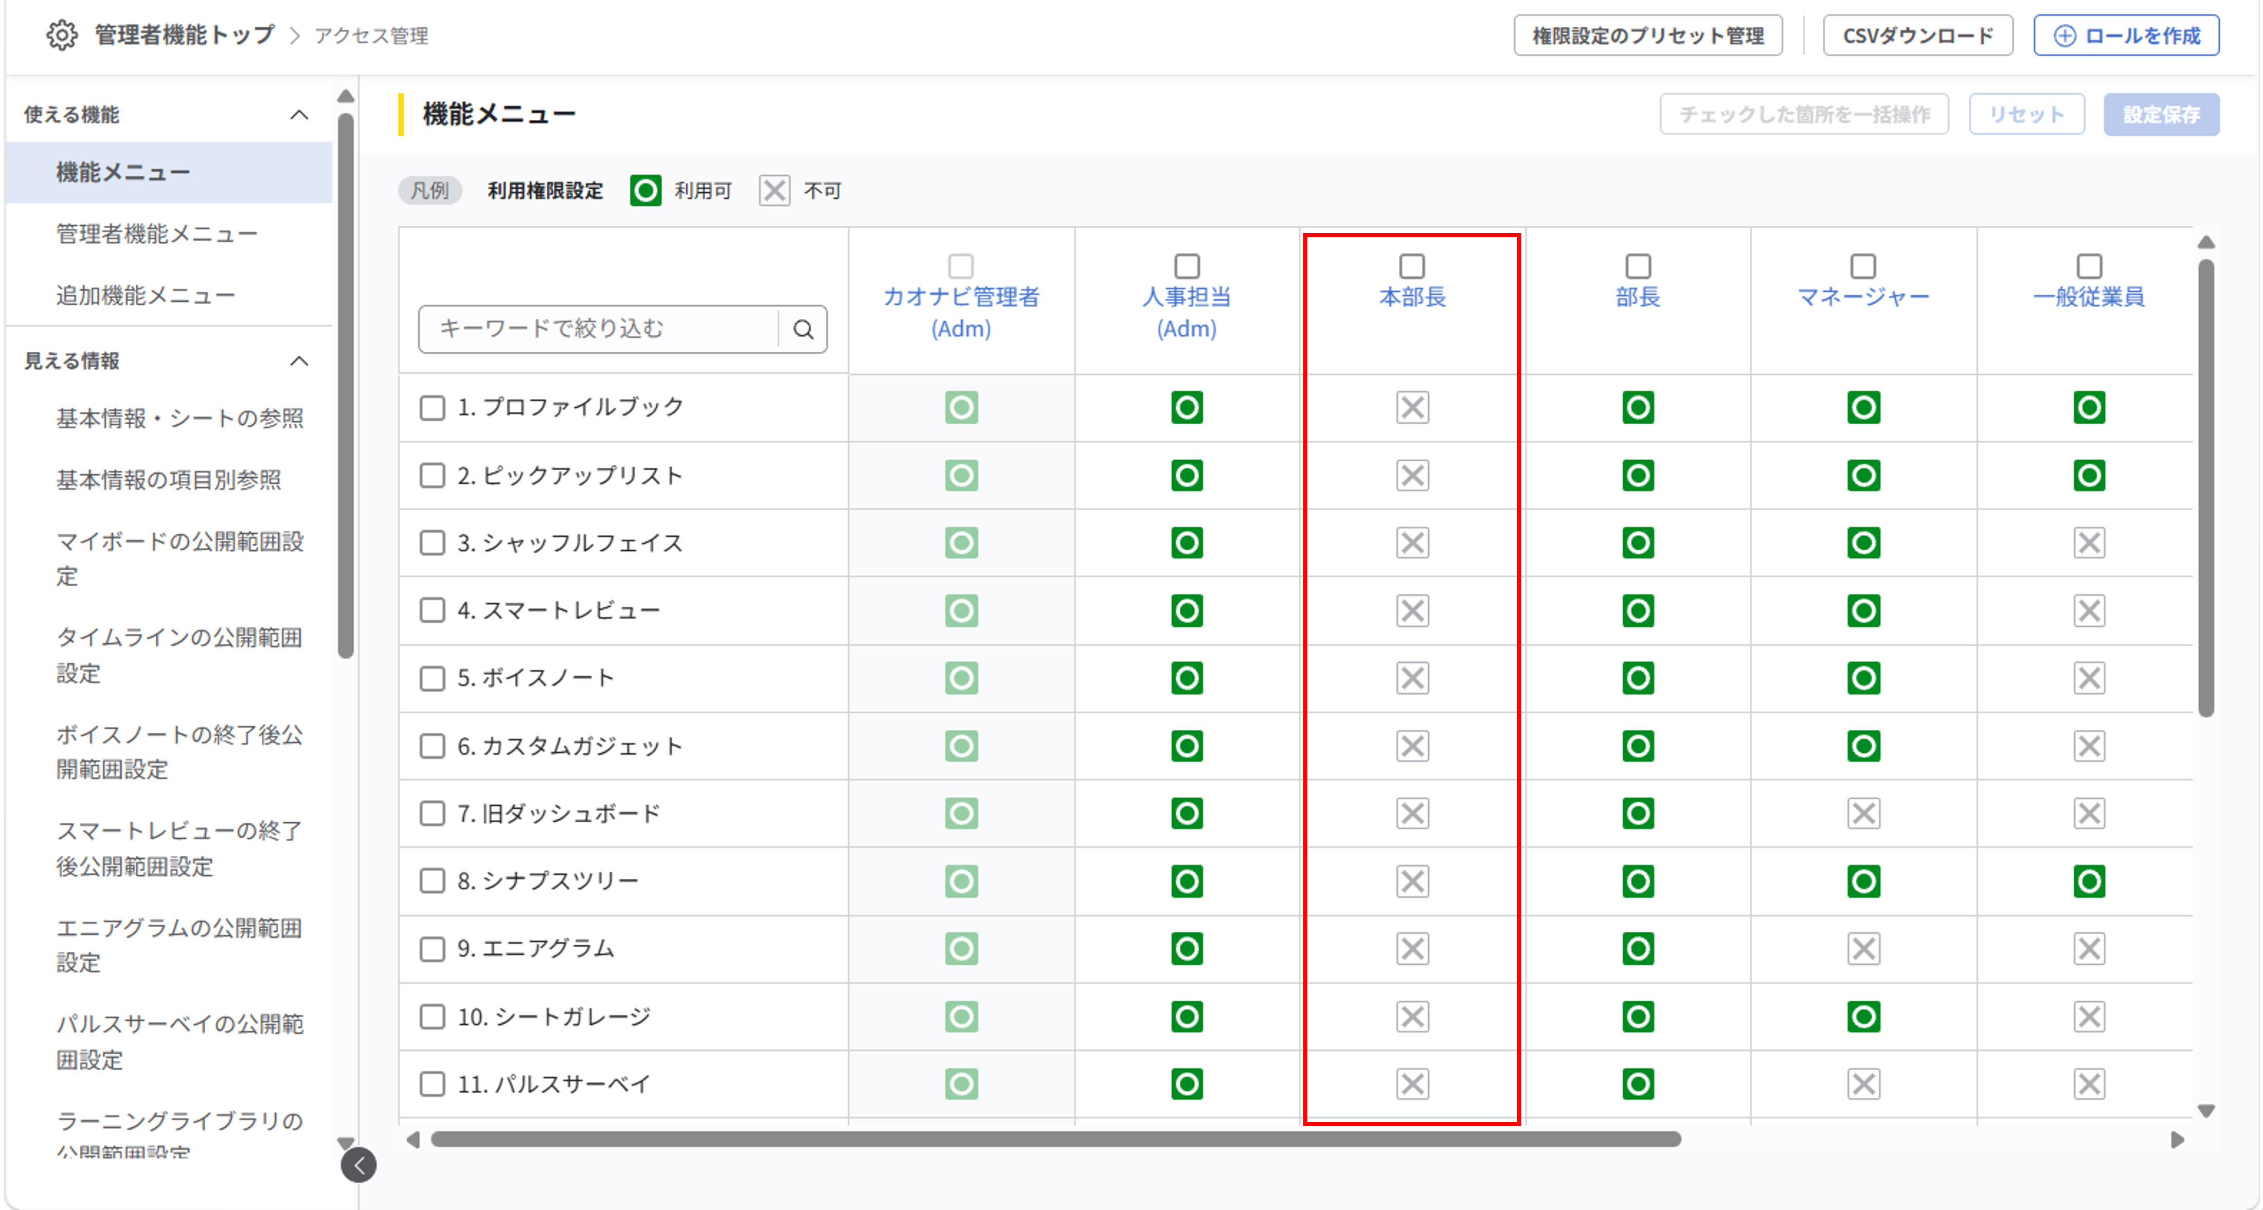Click the table vertical scroll down arrow
Image resolution: width=2263 pixels, height=1210 pixels.
(x=2206, y=1111)
